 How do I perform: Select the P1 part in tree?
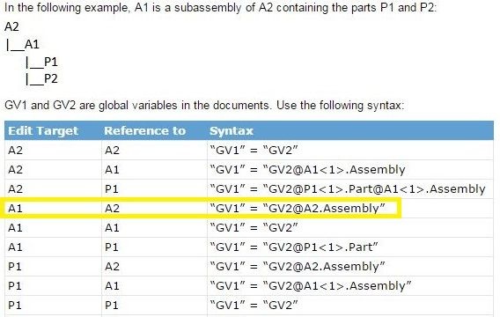pos(51,62)
